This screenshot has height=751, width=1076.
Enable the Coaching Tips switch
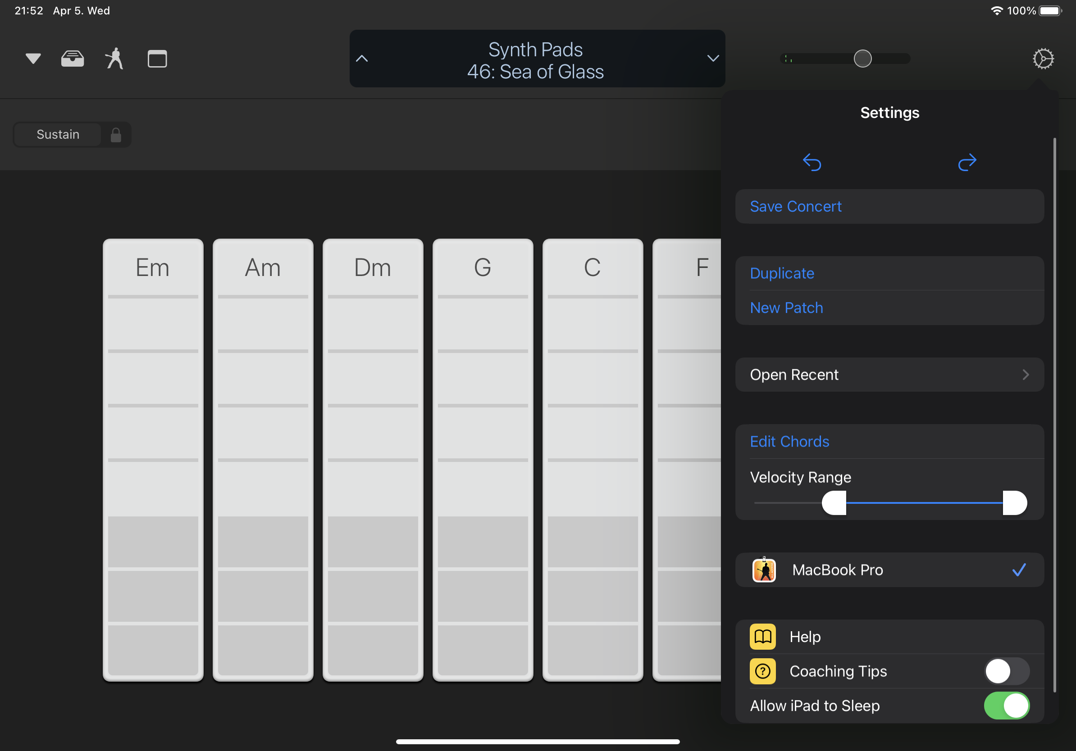coord(1006,671)
